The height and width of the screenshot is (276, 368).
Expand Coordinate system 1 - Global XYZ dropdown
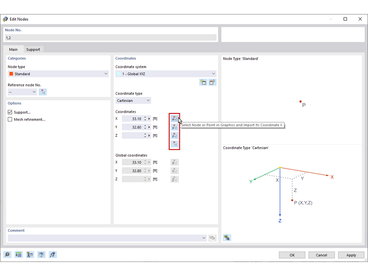tap(166, 74)
